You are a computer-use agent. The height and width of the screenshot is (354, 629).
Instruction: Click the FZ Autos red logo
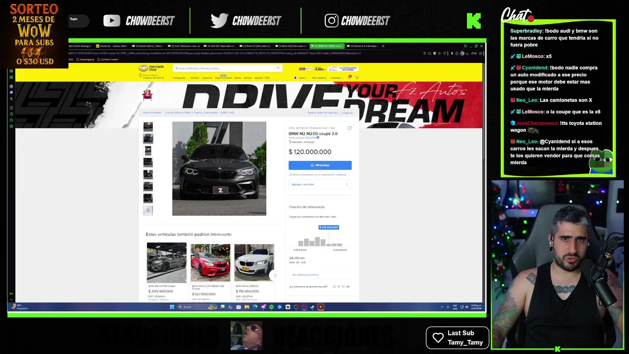[x=147, y=95]
